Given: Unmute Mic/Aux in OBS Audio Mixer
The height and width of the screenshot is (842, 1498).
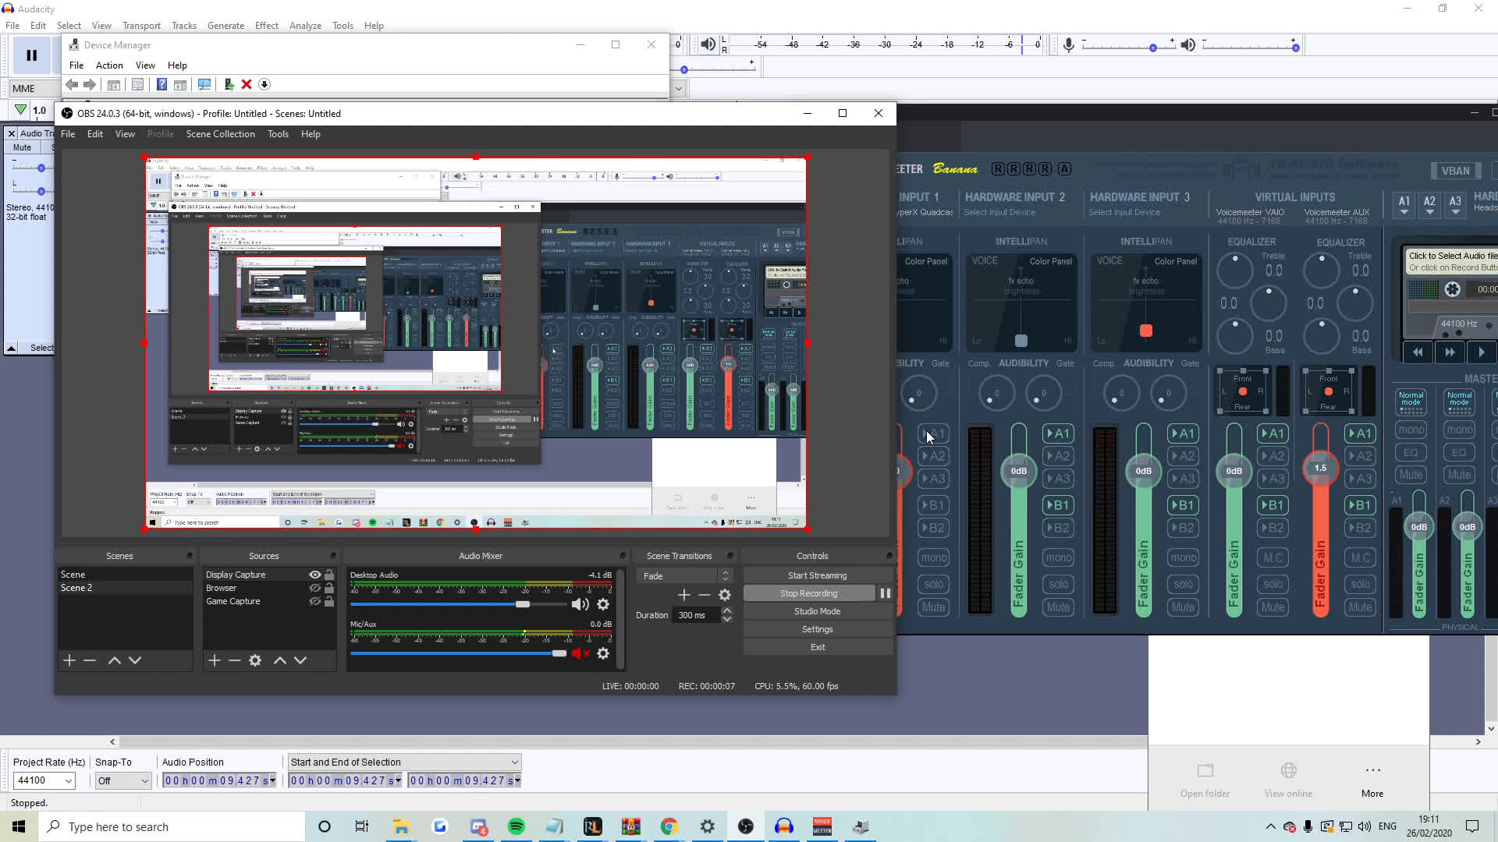Looking at the screenshot, I should [x=580, y=653].
